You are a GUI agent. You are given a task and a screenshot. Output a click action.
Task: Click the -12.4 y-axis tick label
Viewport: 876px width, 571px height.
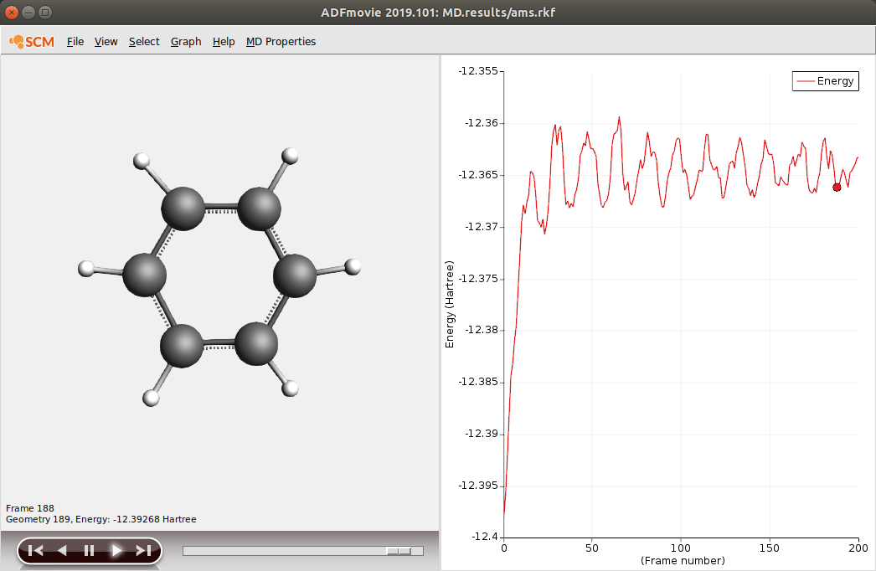[x=484, y=537]
